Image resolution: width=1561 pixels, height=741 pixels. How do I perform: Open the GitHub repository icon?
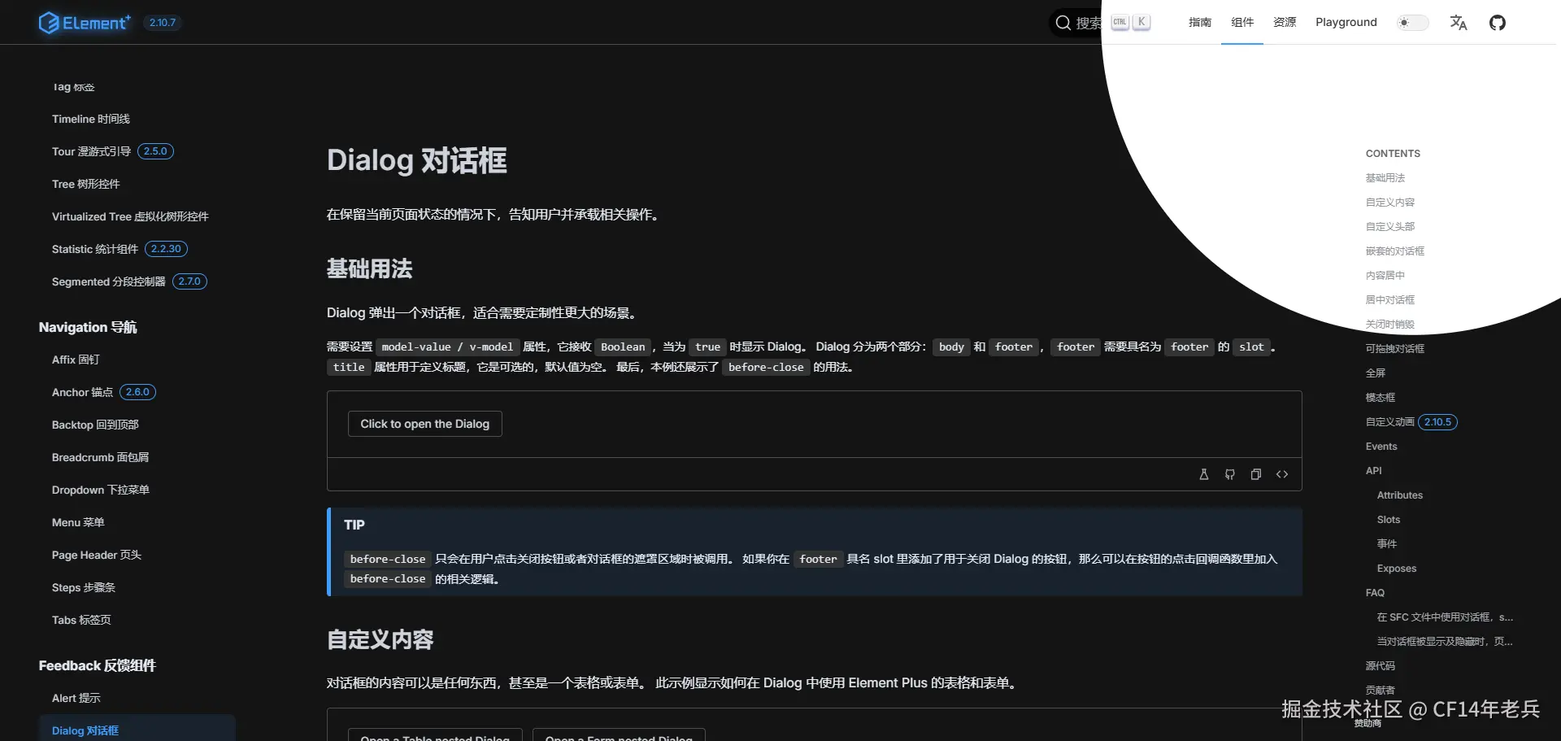[1498, 23]
